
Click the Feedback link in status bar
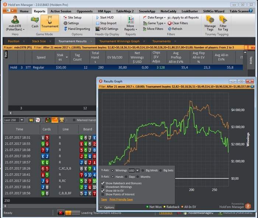pyautogui.click(x=166, y=213)
